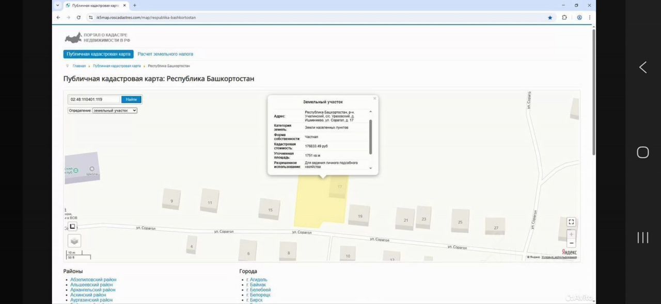Click Условия использования link on map

pyautogui.click(x=559, y=257)
